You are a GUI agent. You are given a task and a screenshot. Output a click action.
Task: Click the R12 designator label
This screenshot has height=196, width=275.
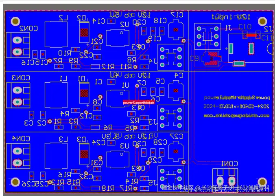[108, 67]
